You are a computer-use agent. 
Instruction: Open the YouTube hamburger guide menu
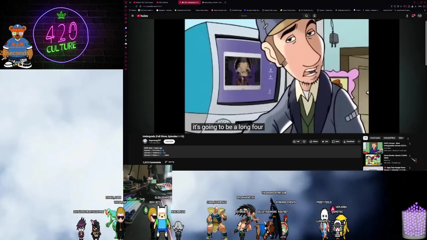point(132,16)
